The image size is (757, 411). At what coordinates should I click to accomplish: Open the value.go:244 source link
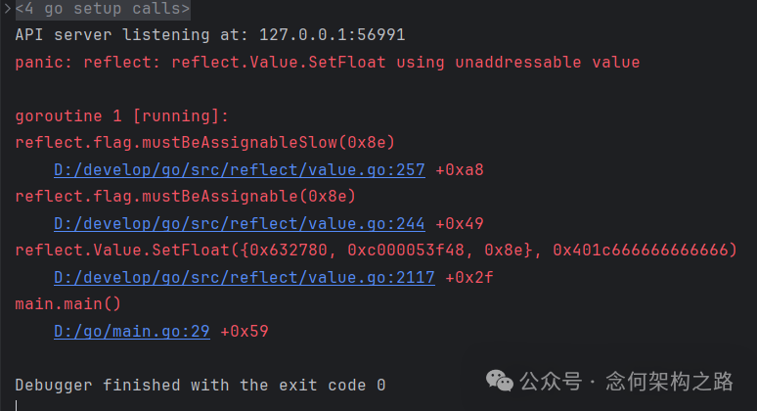pos(240,223)
